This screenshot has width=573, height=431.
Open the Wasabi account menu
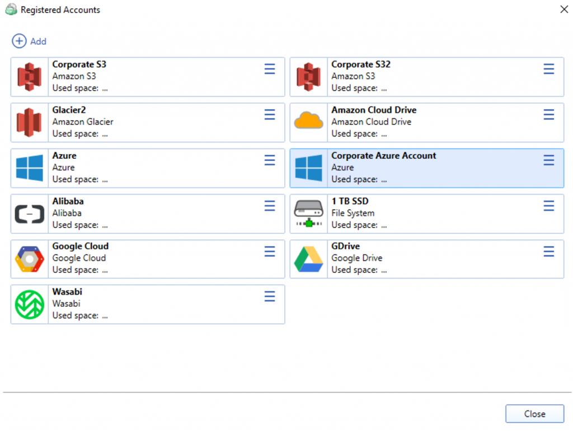(x=270, y=296)
